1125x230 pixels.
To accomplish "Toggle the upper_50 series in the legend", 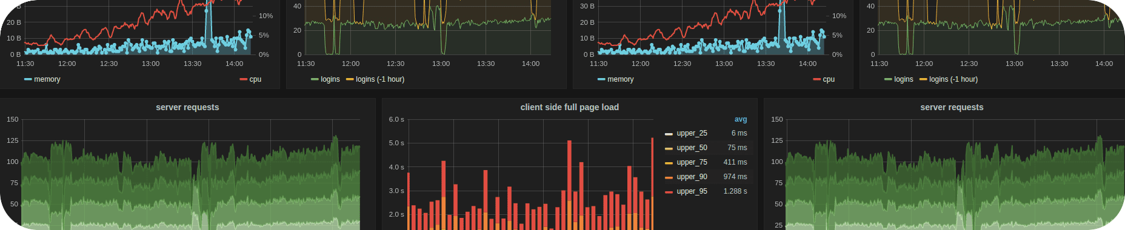I will [x=692, y=148].
